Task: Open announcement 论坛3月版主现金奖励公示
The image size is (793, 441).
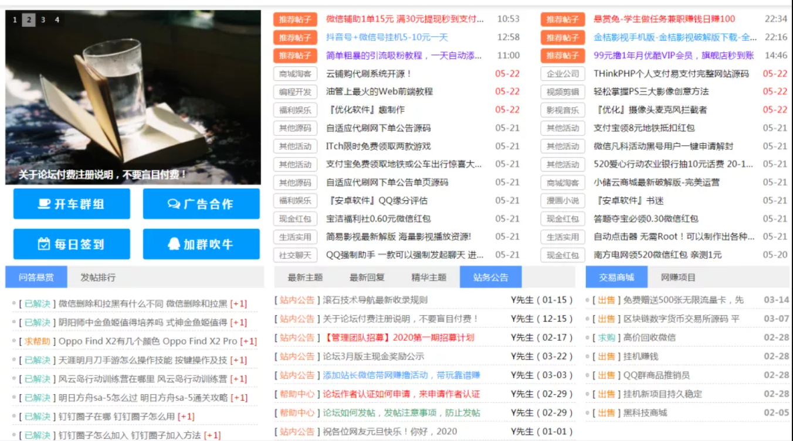Action: pos(373,356)
